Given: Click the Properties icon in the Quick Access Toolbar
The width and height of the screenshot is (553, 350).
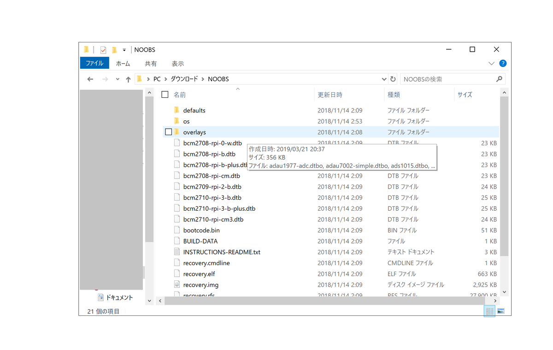Looking at the screenshot, I should [103, 49].
